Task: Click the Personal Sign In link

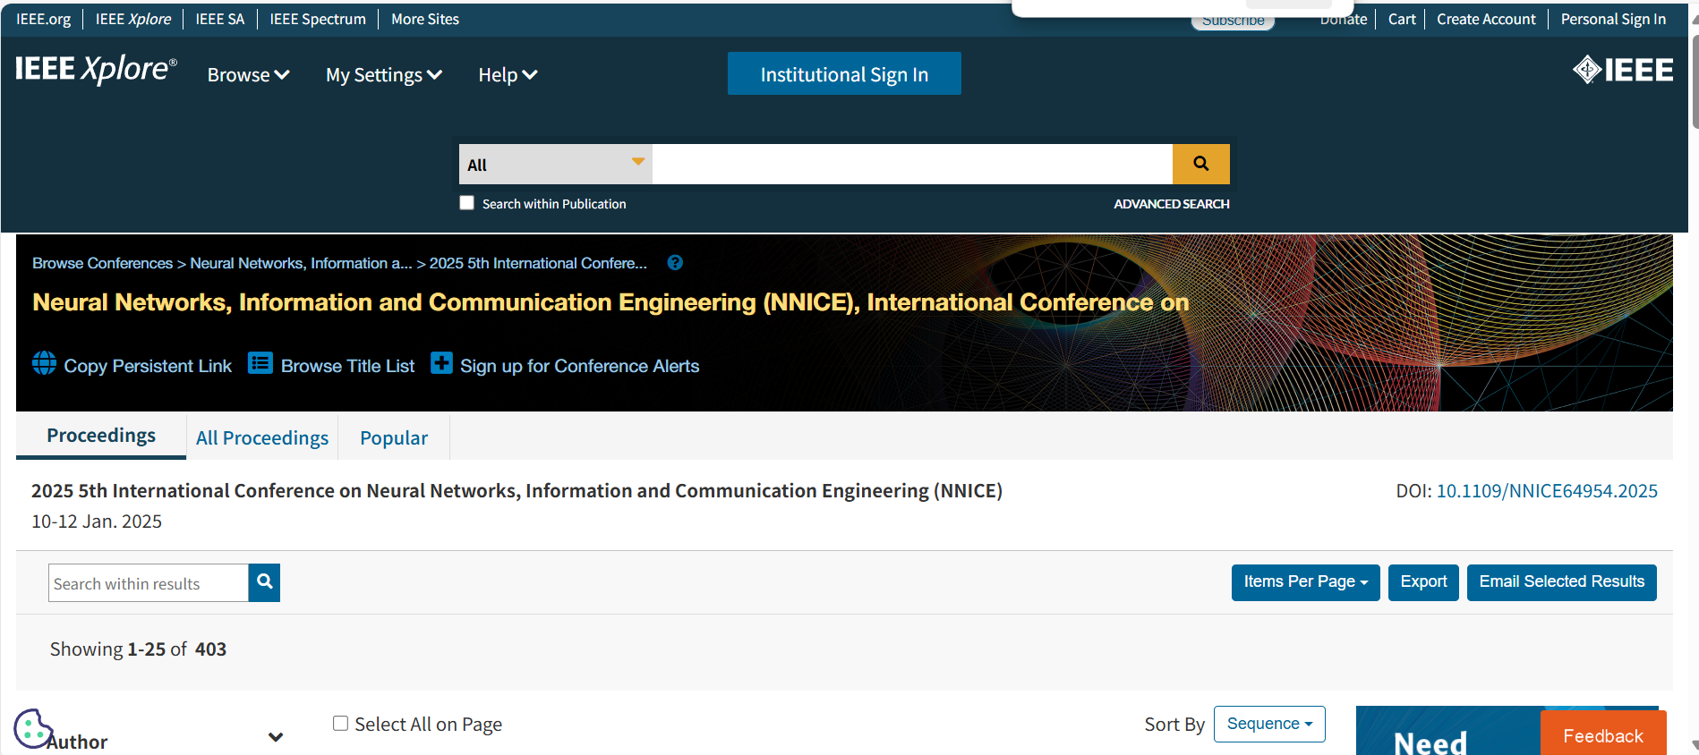Action: coord(1613,19)
